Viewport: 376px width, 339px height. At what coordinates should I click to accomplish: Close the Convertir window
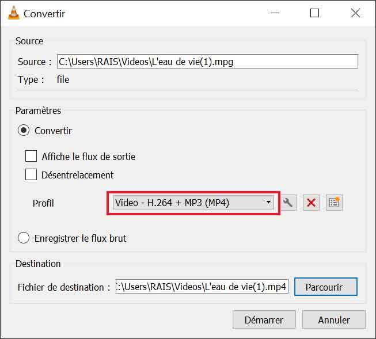pos(355,13)
